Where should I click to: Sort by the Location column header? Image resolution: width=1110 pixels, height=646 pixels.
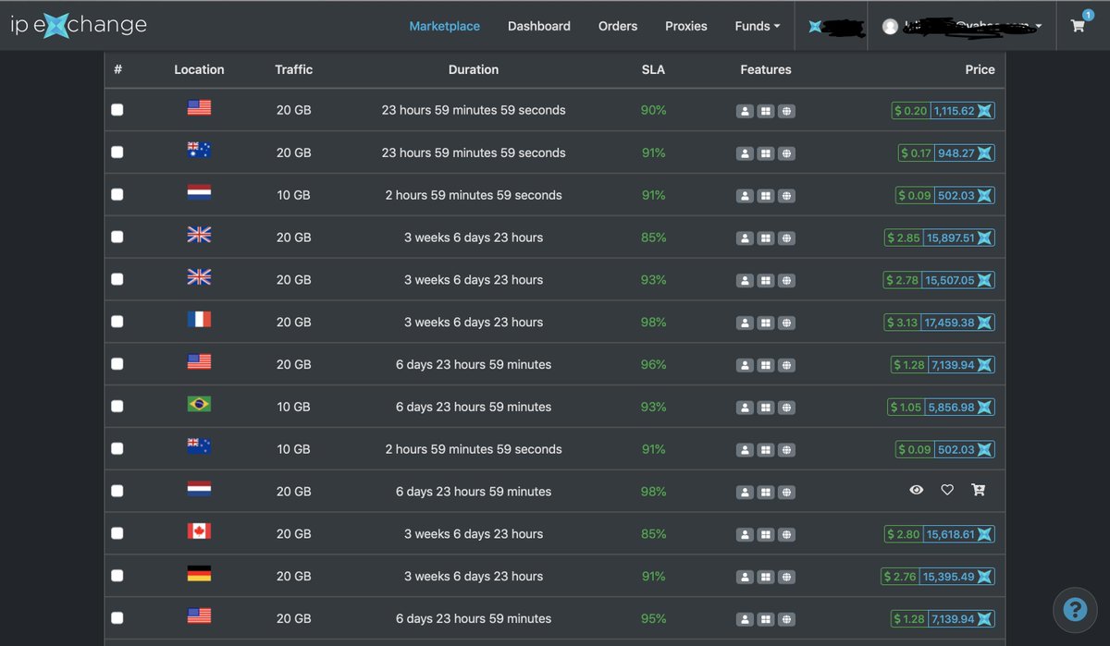pos(199,69)
